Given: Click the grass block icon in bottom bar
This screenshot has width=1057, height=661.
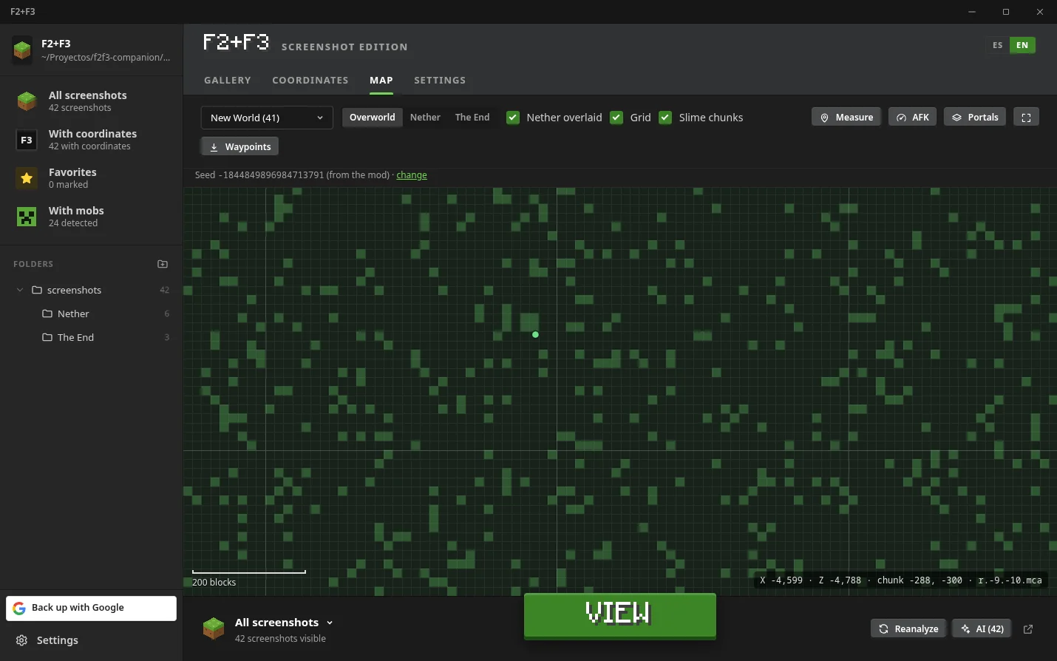Looking at the screenshot, I should 214,629.
